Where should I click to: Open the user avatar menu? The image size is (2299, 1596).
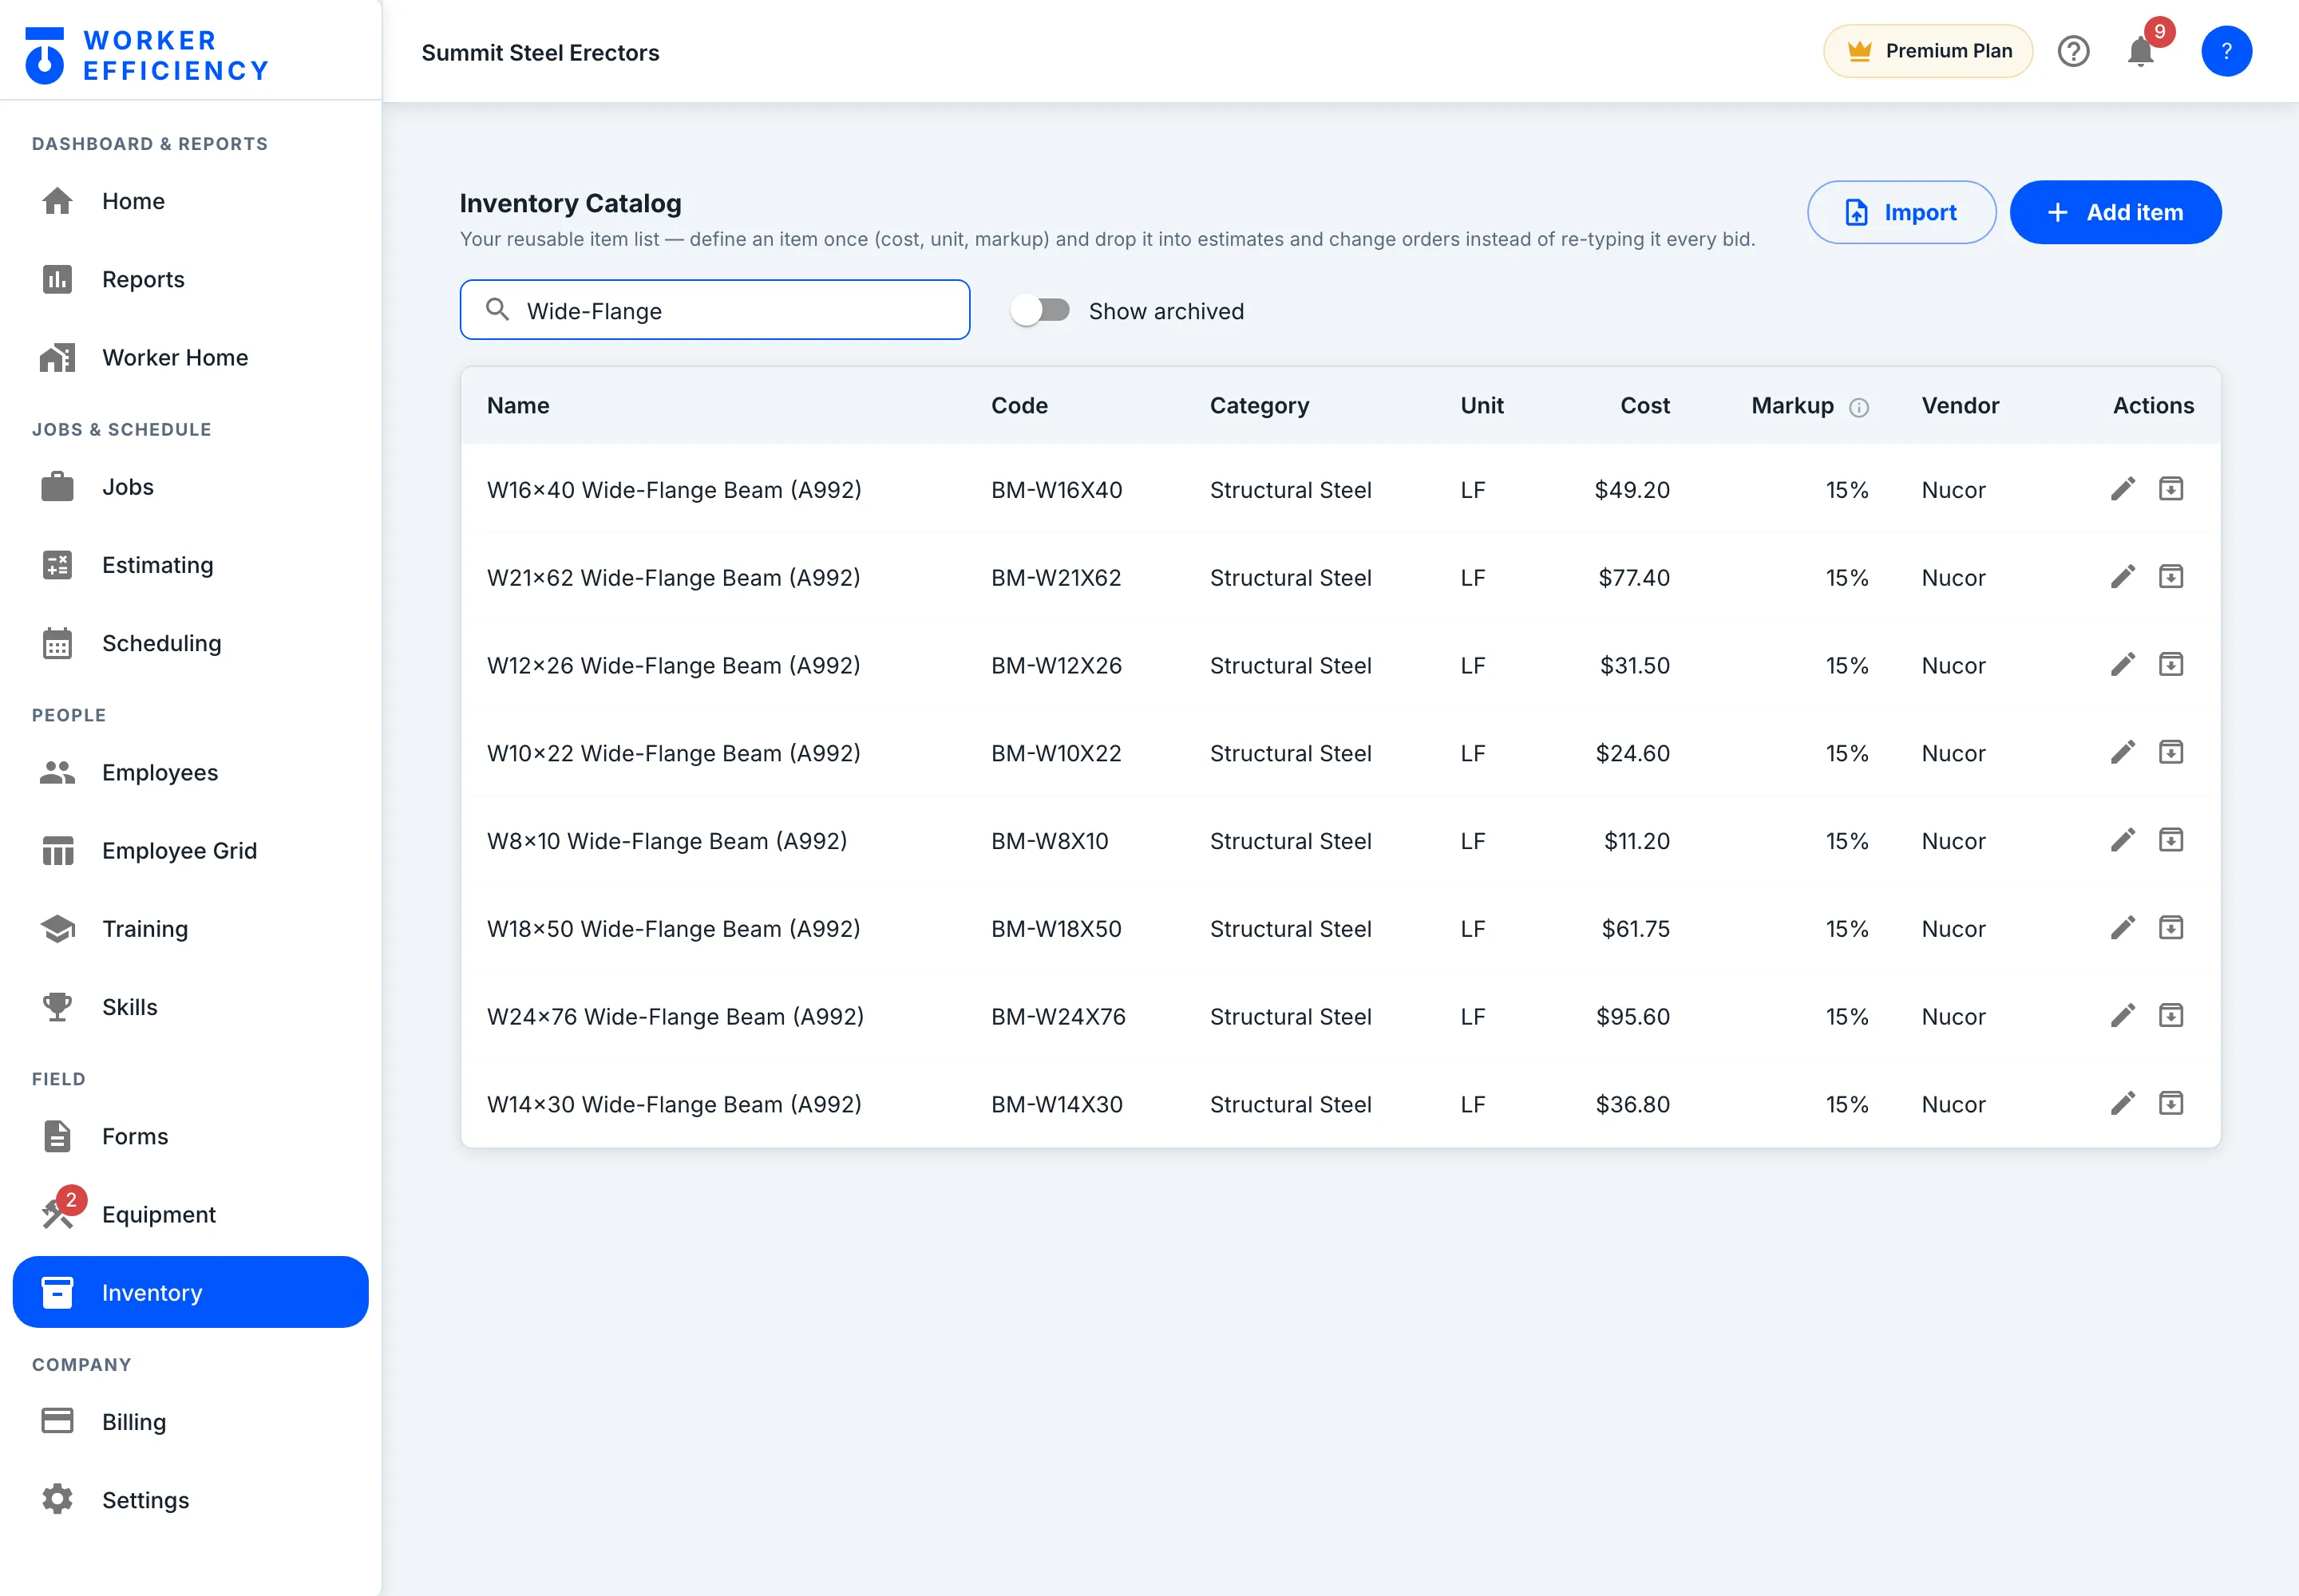coord(2226,51)
